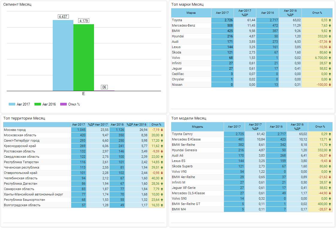Click the 1.045 value for Москва город
336x237 pixels.
pos(81,130)
